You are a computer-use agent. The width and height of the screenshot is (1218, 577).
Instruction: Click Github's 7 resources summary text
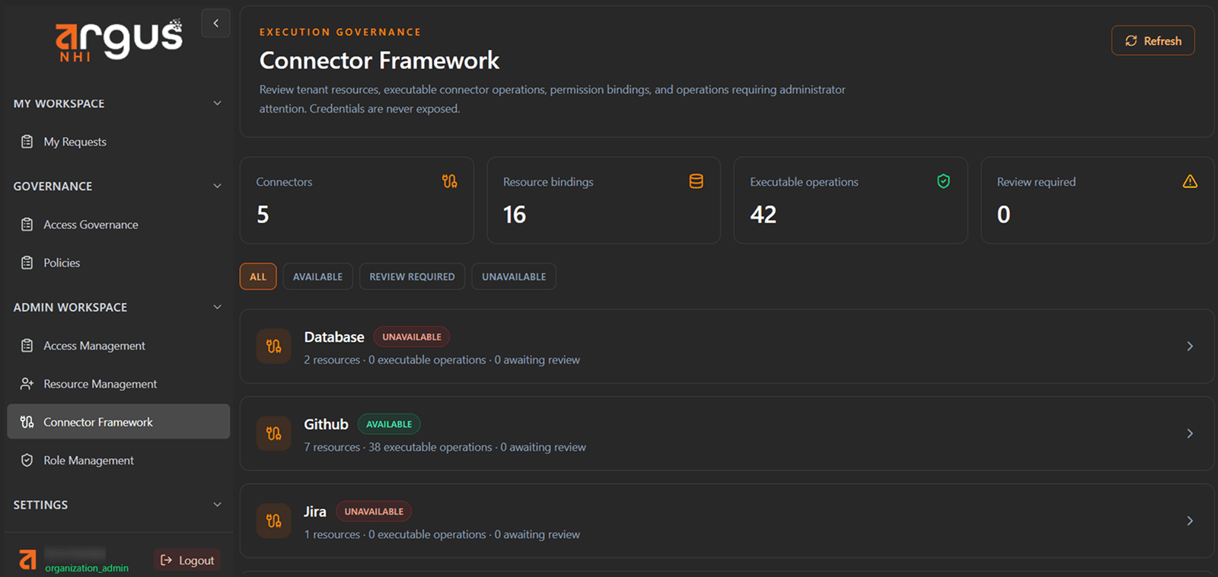click(445, 447)
